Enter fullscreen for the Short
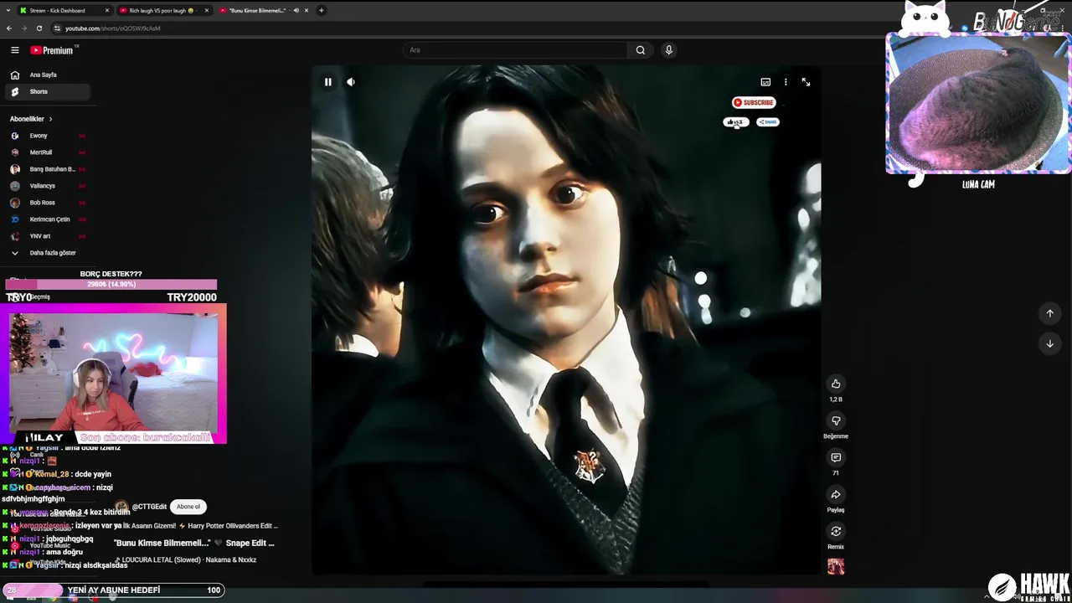Screen dimensions: 1072x603 click(806, 82)
